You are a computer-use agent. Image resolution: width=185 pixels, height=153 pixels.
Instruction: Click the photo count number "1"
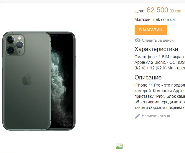pyautogui.click(x=125, y=146)
